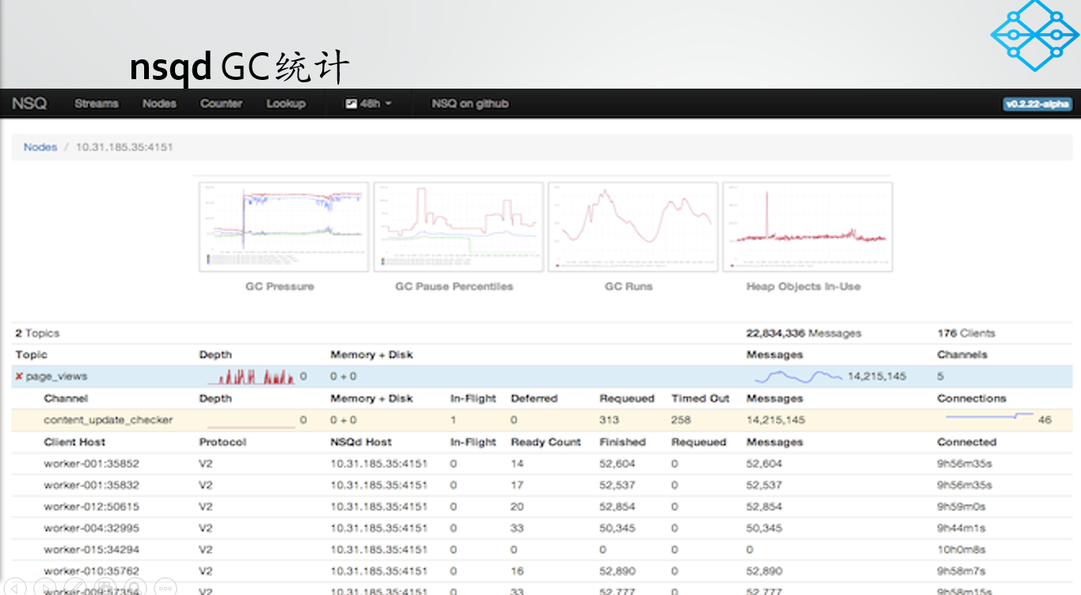Open the Heap Objects In-Use graph
1081x595 pixels.
pyautogui.click(x=808, y=227)
